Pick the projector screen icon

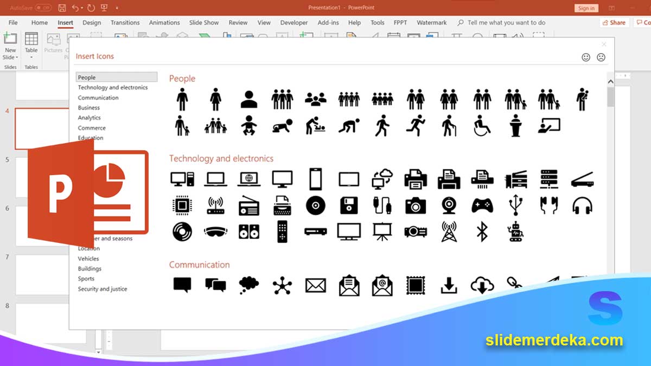point(382,232)
